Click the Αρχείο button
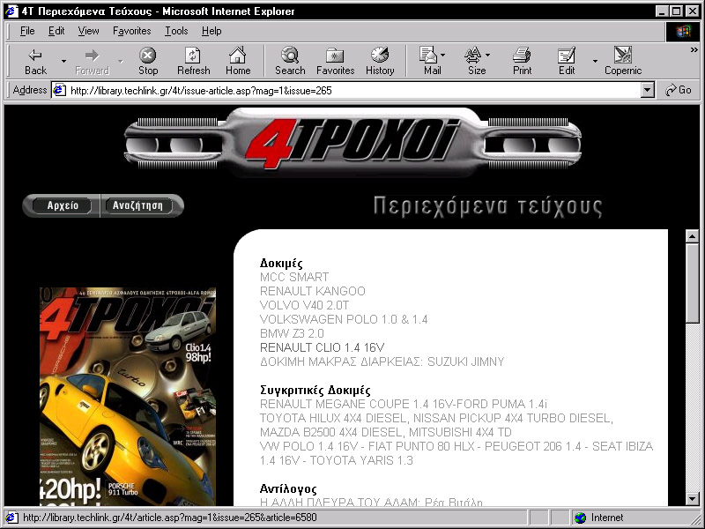This screenshot has width=705, height=529. [x=63, y=205]
